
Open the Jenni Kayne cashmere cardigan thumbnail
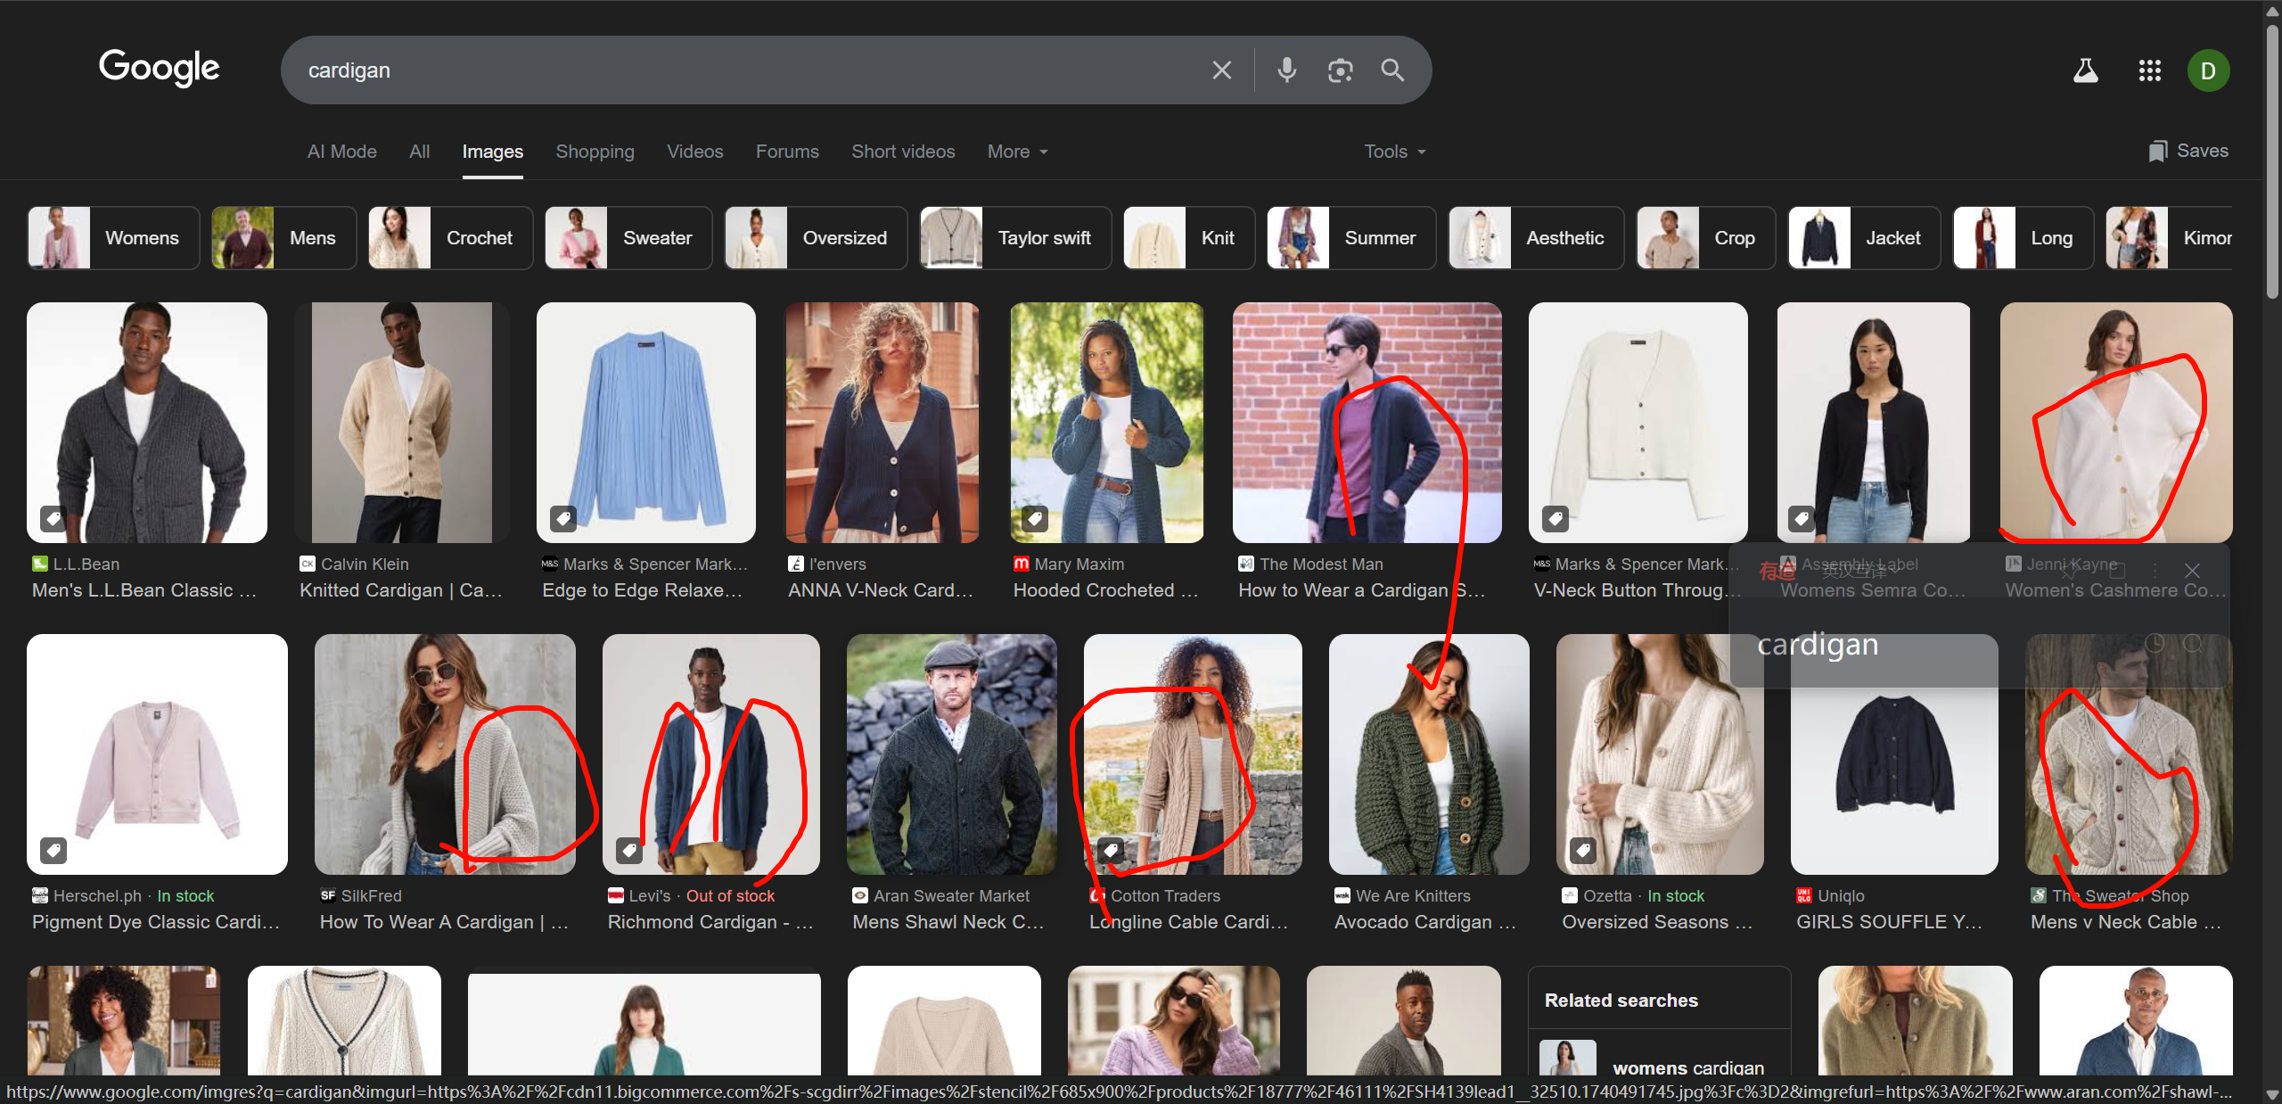tap(2115, 422)
